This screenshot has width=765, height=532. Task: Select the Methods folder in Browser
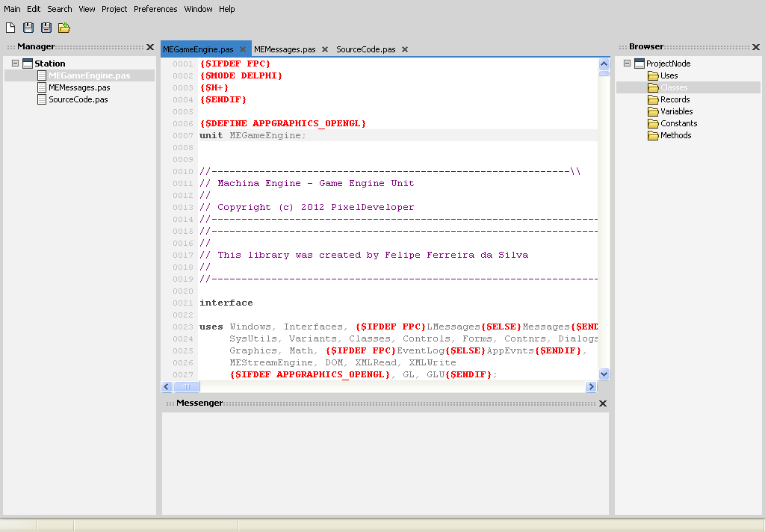[x=675, y=135]
